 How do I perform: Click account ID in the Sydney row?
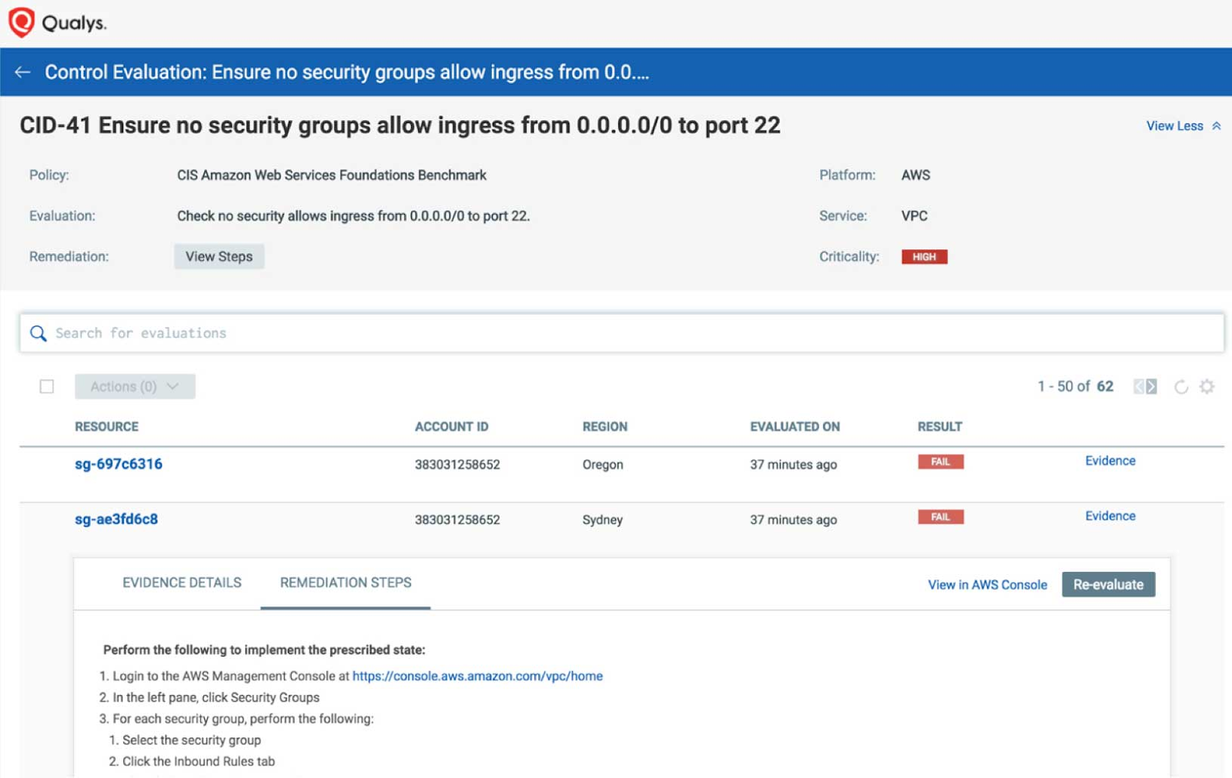point(457,520)
